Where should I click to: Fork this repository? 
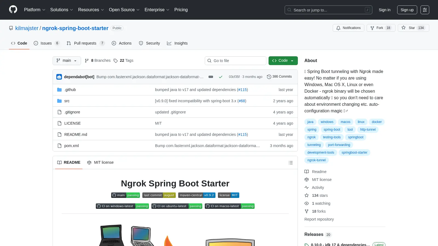381,28
